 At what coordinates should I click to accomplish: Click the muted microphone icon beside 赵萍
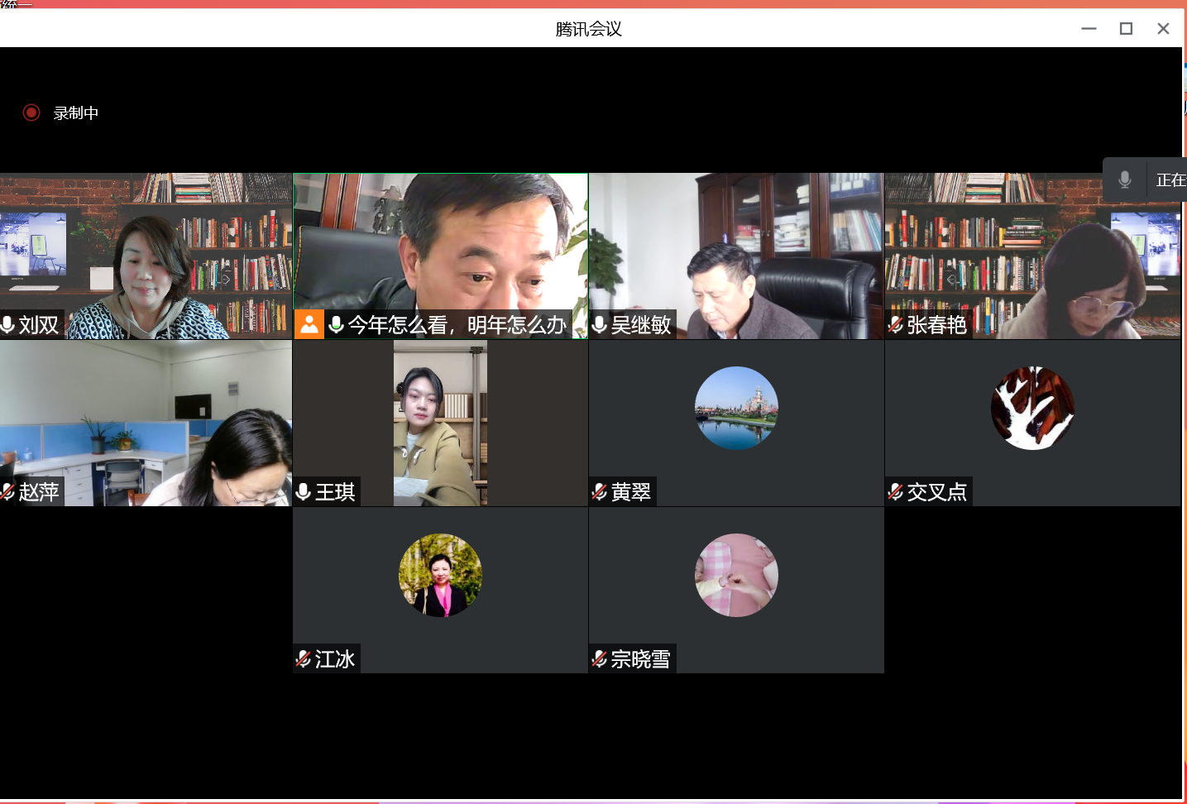[x=8, y=492]
